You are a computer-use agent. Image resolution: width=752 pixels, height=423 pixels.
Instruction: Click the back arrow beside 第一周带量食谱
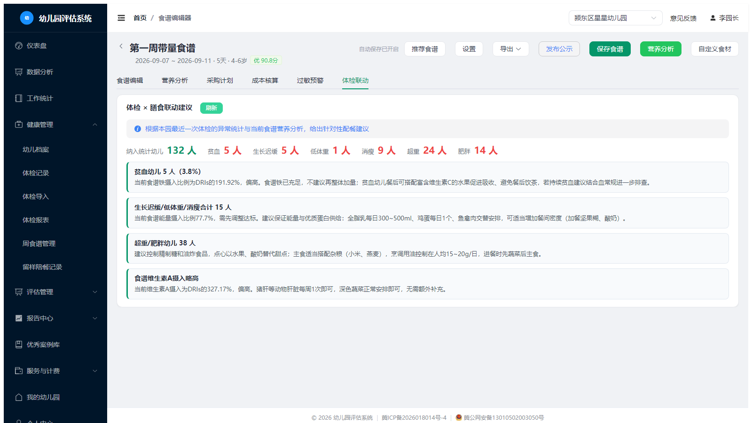[121, 46]
